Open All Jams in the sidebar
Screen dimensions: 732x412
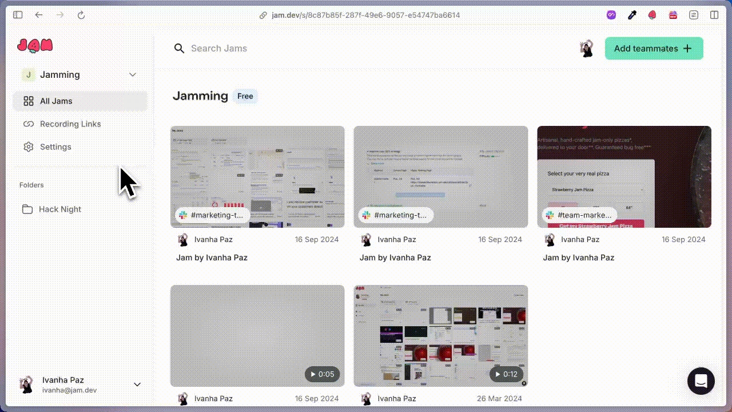[56, 101]
